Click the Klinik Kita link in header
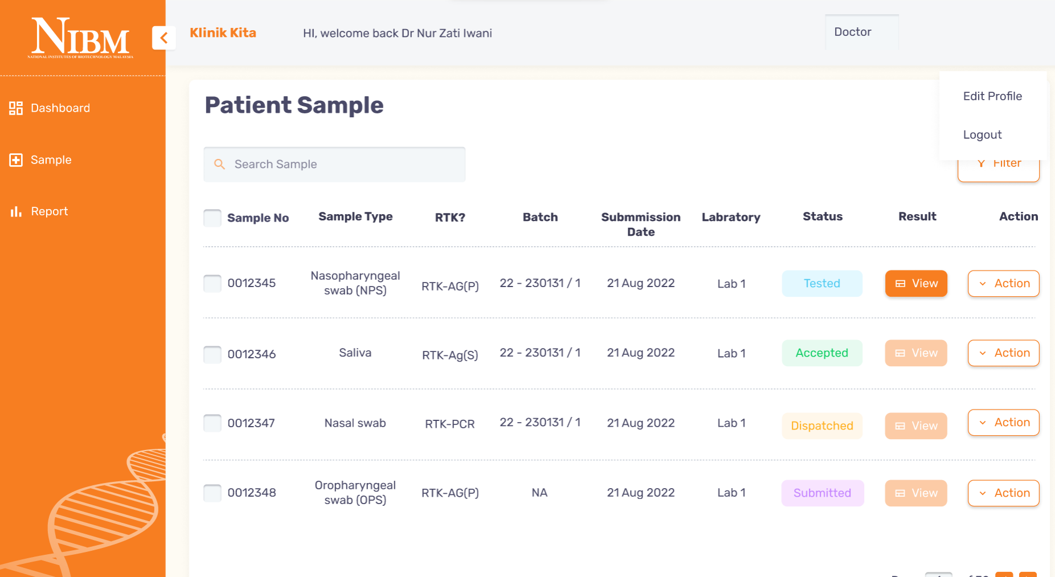This screenshot has height=577, width=1055. (223, 32)
